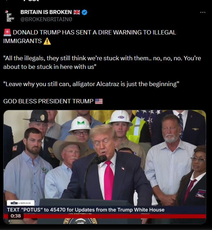The height and width of the screenshot is (230, 212).
Task: Click the blue verified checkmark badge
Action: pos(84,12)
